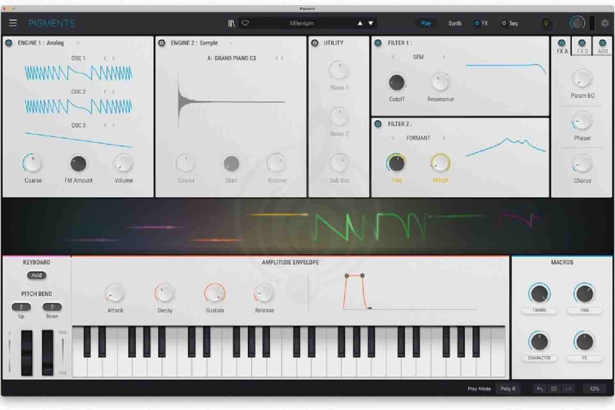This screenshot has width=615, height=410.
Task: Toggle Engine 2 power button
Action: 162,43
